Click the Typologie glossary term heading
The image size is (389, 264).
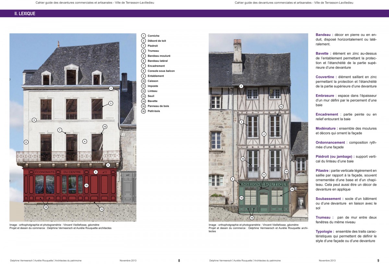pos(324,231)
